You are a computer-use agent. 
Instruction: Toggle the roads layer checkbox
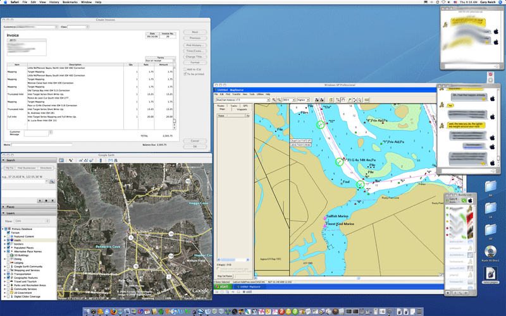pyautogui.click(x=8, y=240)
